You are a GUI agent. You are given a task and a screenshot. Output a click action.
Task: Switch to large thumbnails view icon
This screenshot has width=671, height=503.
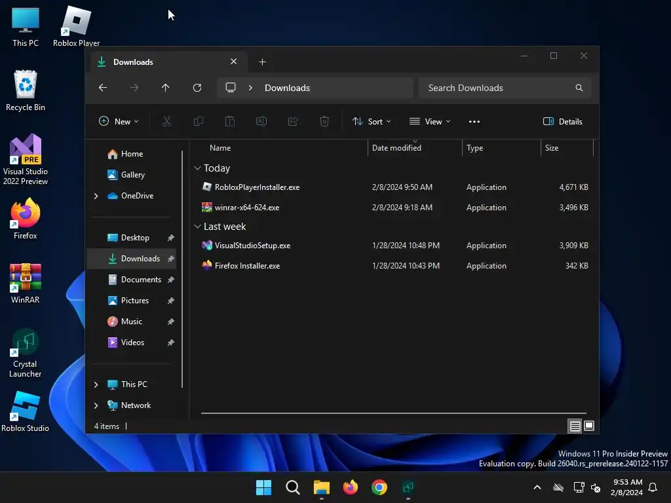[x=589, y=426]
